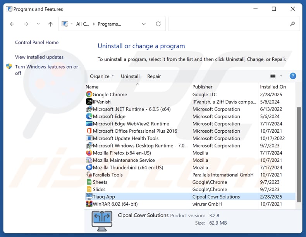Screen dimensions: 306x237
Task: Open the Organize dropdown menu
Action: point(101,76)
